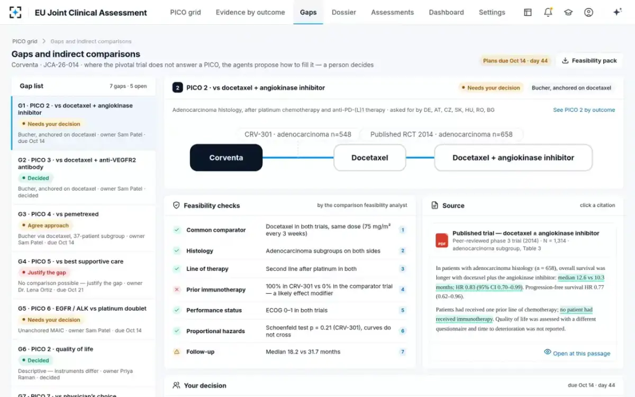Select gap G2 PICO 3 vs docetaxel + anti-VEGFR2 antibody
Viewport: 635px width, 397px height.
[x=84, y=177]
